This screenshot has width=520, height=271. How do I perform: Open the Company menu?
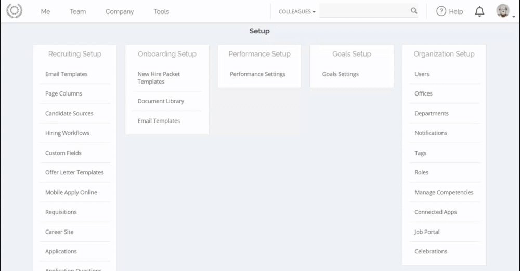pos(120,11)
